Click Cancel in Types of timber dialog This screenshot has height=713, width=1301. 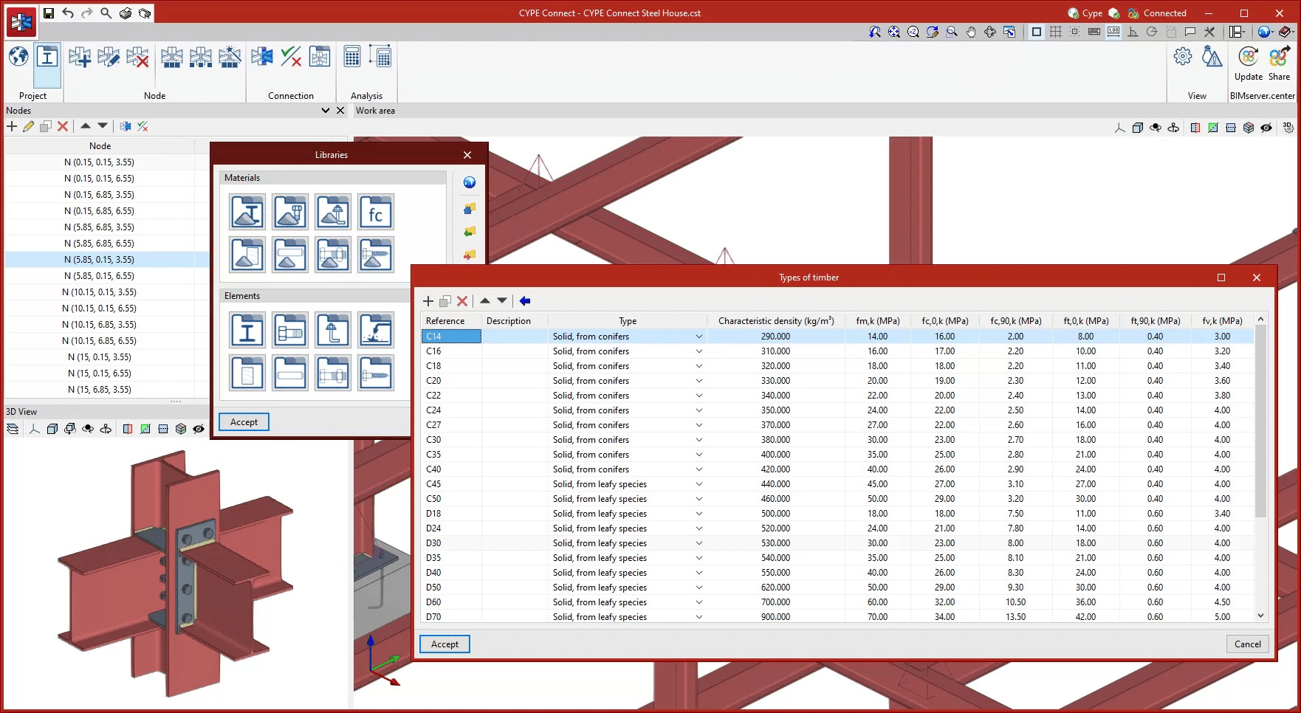[1247, 644]
